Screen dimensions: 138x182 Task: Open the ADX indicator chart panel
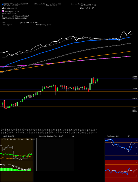point(17,149)
